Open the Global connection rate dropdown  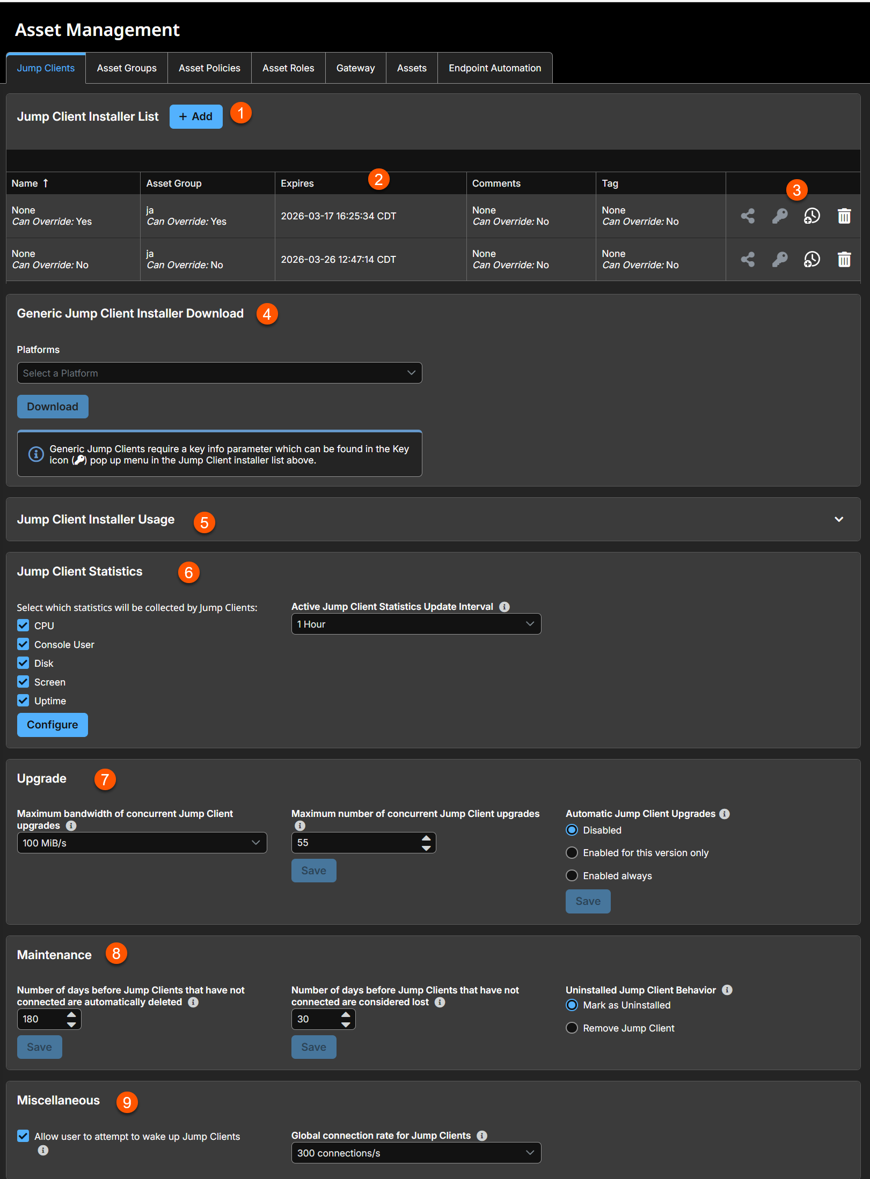tap(416, 1152)
